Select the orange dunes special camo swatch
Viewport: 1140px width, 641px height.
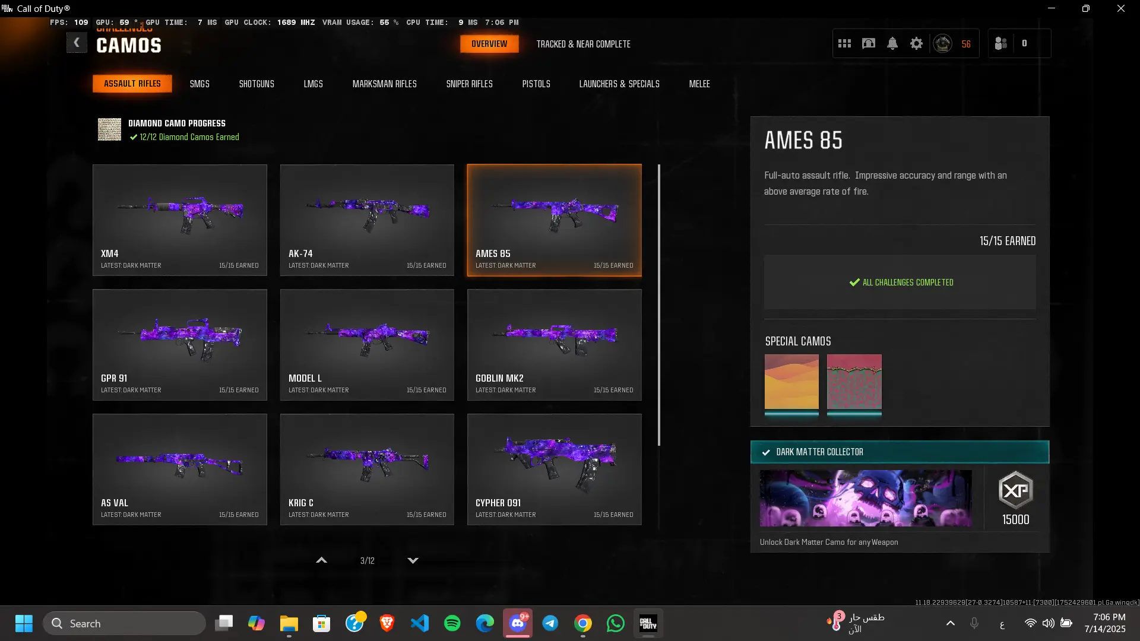[791, 382]
